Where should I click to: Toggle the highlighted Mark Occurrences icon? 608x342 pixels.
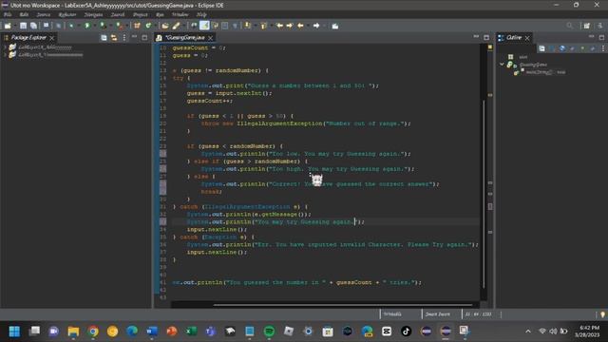coord(204,26)
